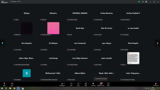This screenshot has width=160, height=90.
Task: Expand reaction options arrow beside React
Action: [81, 83]
